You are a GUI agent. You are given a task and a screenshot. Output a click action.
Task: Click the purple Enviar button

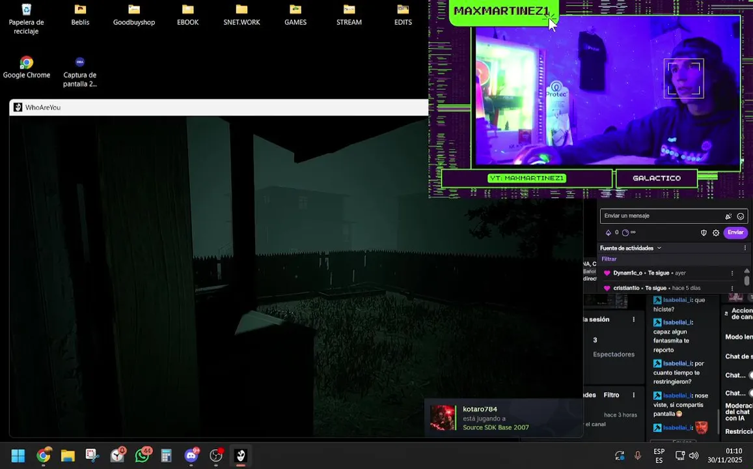[735, 233]
